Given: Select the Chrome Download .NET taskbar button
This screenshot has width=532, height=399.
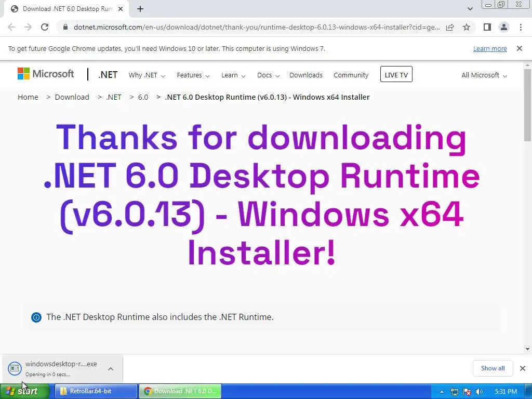Looking at the screenshot, I should (x=180, y=391).
